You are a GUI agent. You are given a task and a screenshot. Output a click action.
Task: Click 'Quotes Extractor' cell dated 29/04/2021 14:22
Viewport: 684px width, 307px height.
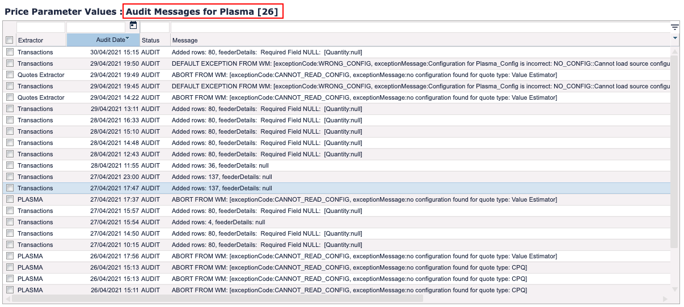(x=41, y=97)
